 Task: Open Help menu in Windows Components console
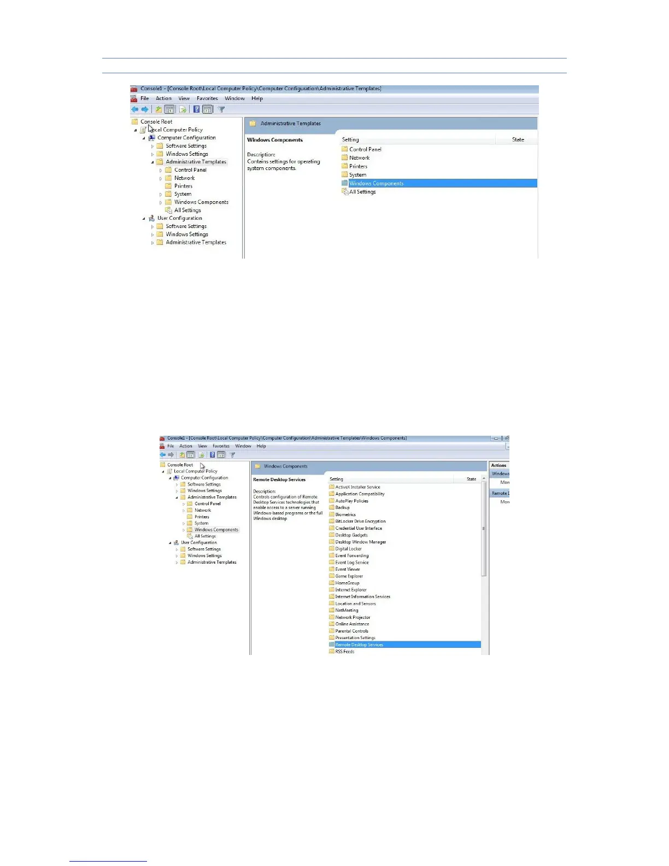(x=261, y=446)
